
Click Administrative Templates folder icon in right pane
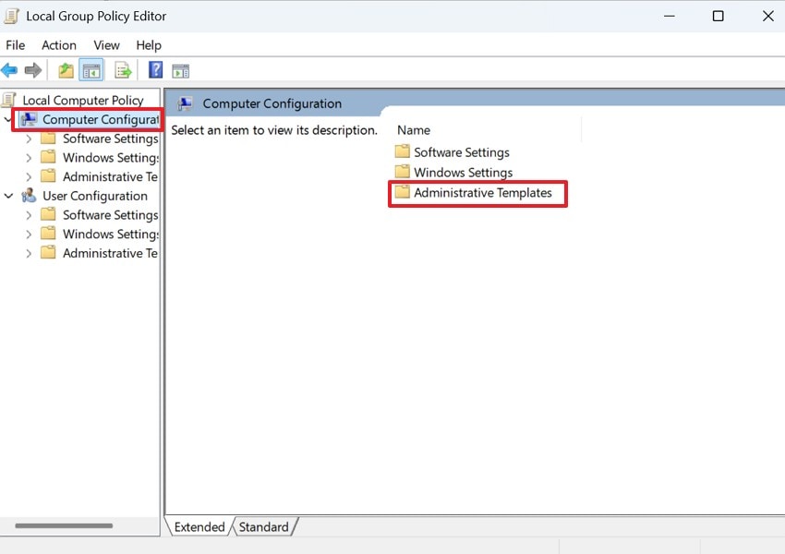point(402,192)
